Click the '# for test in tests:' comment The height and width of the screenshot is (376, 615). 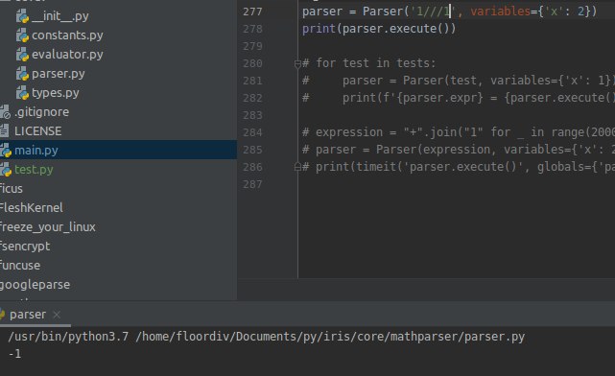[368, 63]
